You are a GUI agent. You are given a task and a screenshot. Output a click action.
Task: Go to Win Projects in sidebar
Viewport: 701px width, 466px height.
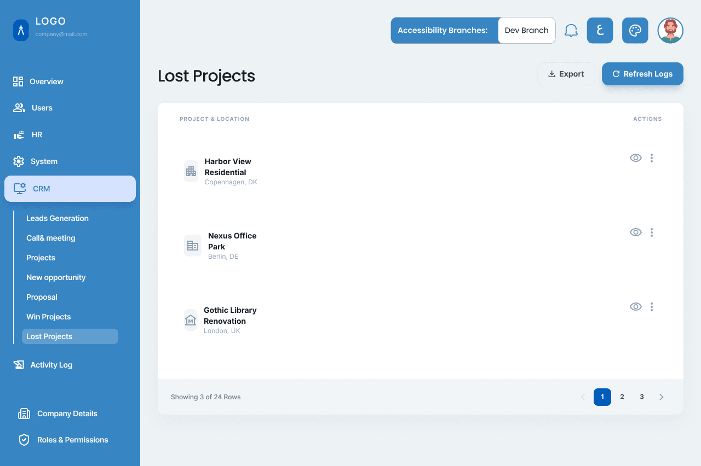49,317
